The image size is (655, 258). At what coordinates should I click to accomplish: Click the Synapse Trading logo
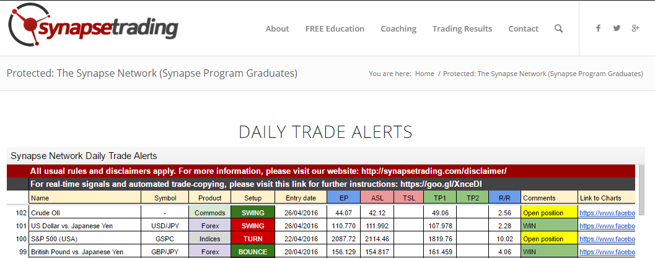click(x=93, y=26)
